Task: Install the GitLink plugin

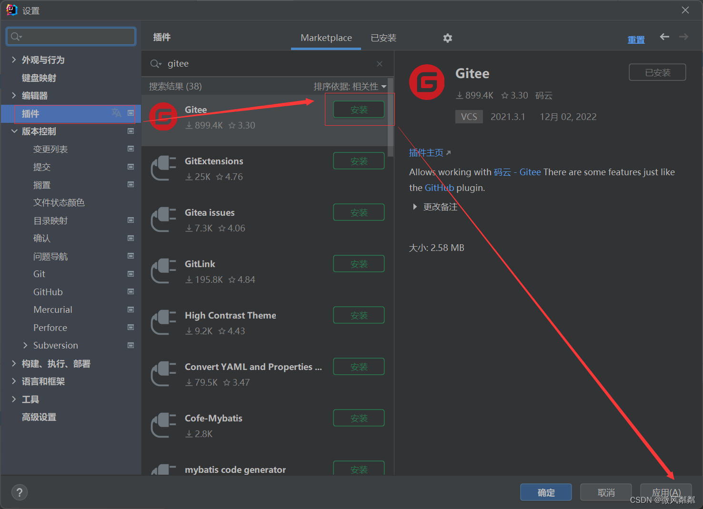Action: coord(359,264)
